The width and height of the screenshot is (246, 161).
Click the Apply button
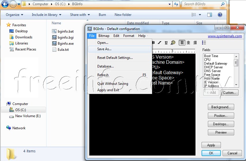pyautogui.click(x=211, y=145)
